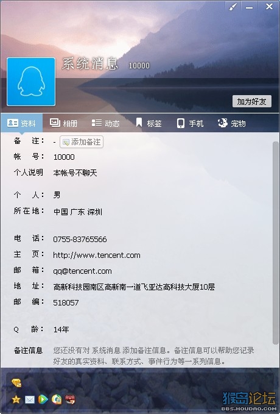Select the 资料 profile tab
280x414 pixels.
[21, 123]
